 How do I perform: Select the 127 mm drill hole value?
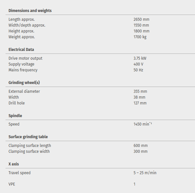coord(140,103)
